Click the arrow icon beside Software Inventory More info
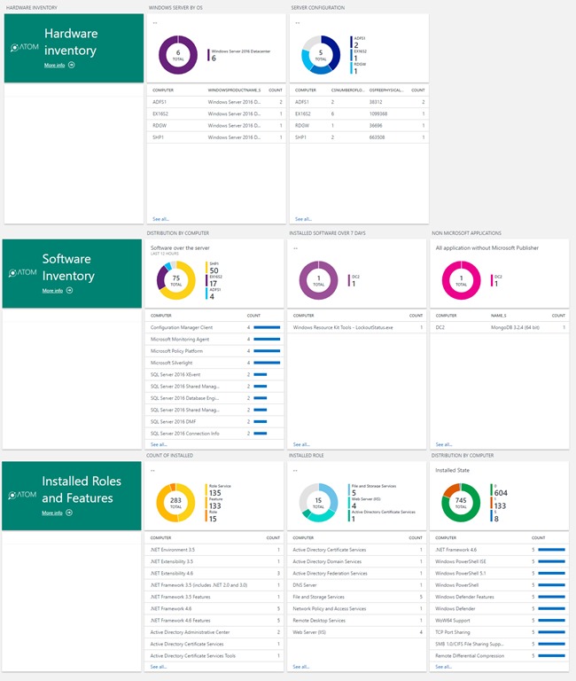The width and height of the screenshot is (576, 681). (69, 290)
